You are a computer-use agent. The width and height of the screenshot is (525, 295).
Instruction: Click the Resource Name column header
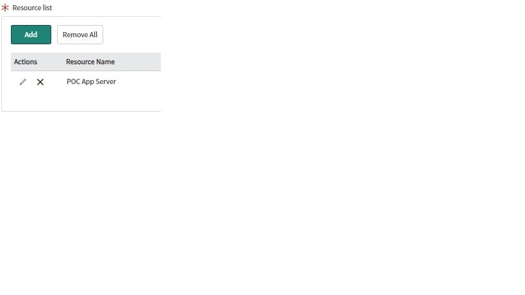coord(90,62)
